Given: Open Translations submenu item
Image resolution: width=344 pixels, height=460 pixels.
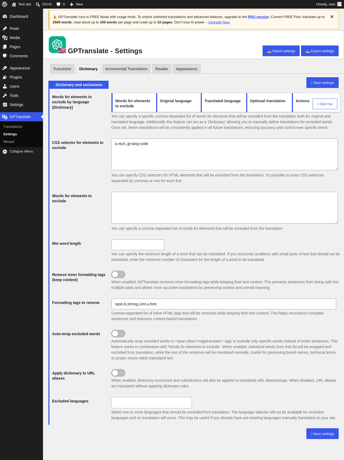Looking at the screenshot, I should tap(13, 127).
